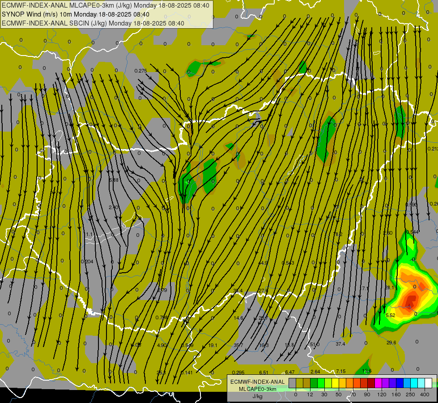Click the purple legend swatch right of tick 120
The image size is (438, 403).
point(386,383)
